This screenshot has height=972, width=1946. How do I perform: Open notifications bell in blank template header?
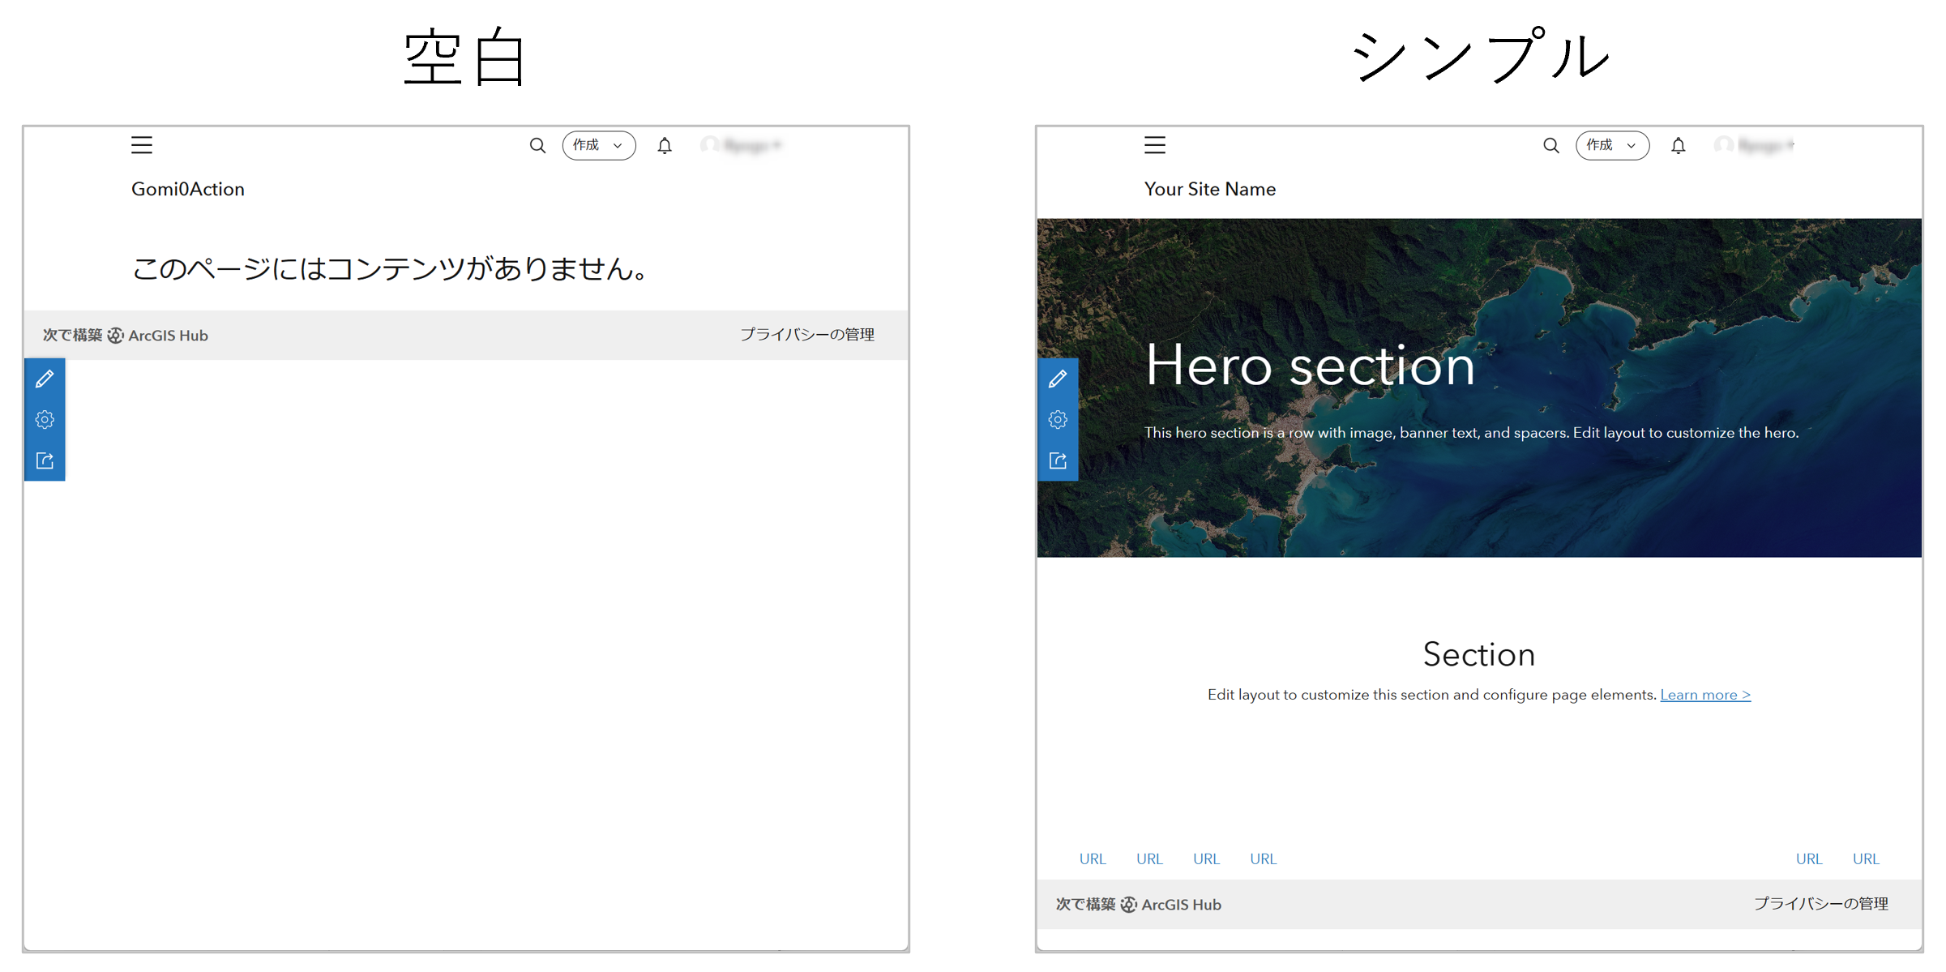(x=665, y=145)
